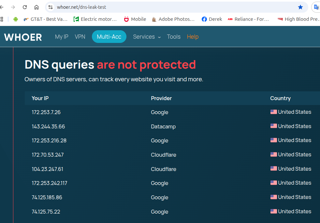The height and width of the screenshot is (223, 320).
Task: Open the GT&T - Best Va... bookmark
Action: tap(46, 19)
